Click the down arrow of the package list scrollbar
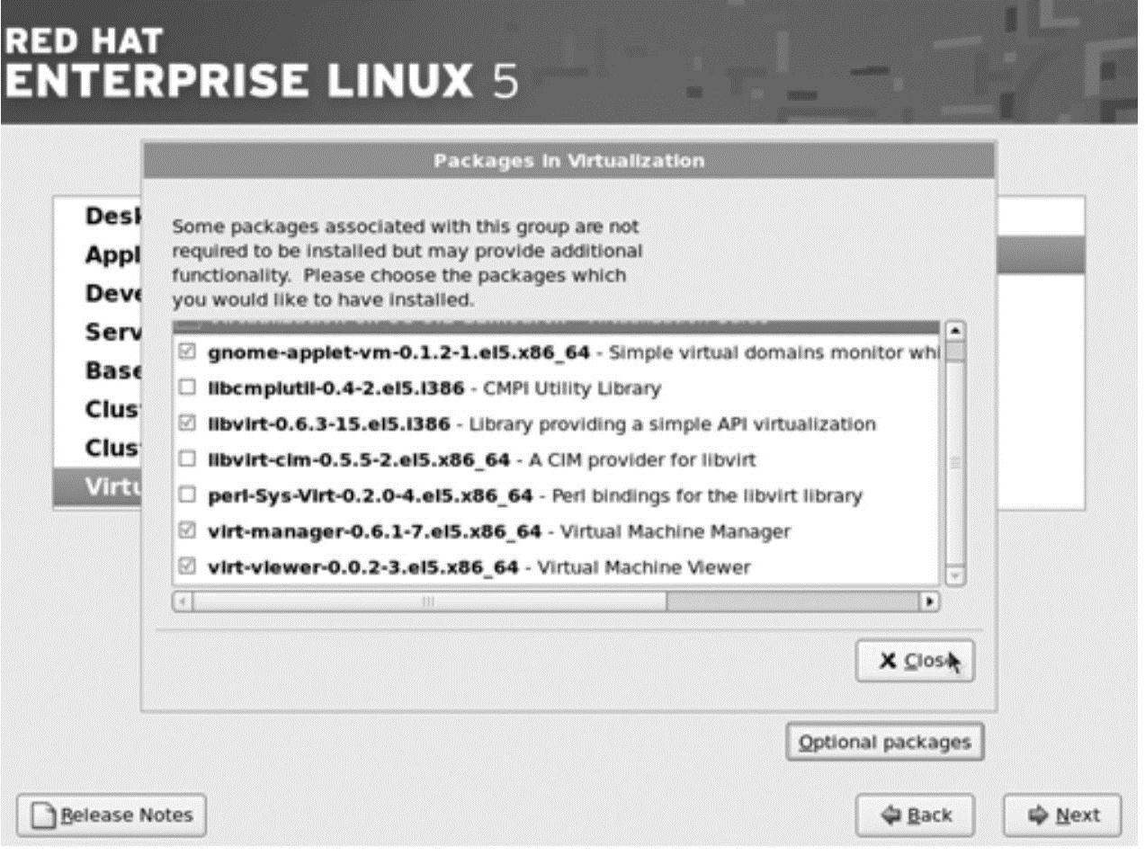The width and height of the screenshot is (1145, 855). tap(955, 575)
